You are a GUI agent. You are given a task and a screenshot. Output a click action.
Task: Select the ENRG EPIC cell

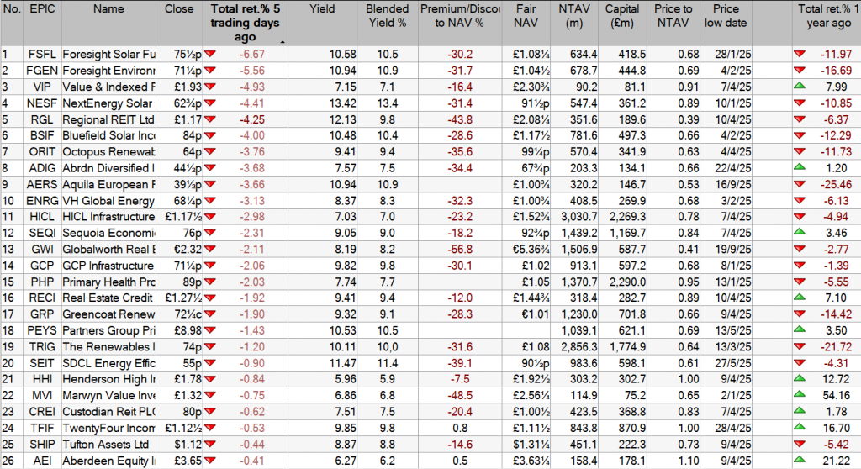pos(42,201)
